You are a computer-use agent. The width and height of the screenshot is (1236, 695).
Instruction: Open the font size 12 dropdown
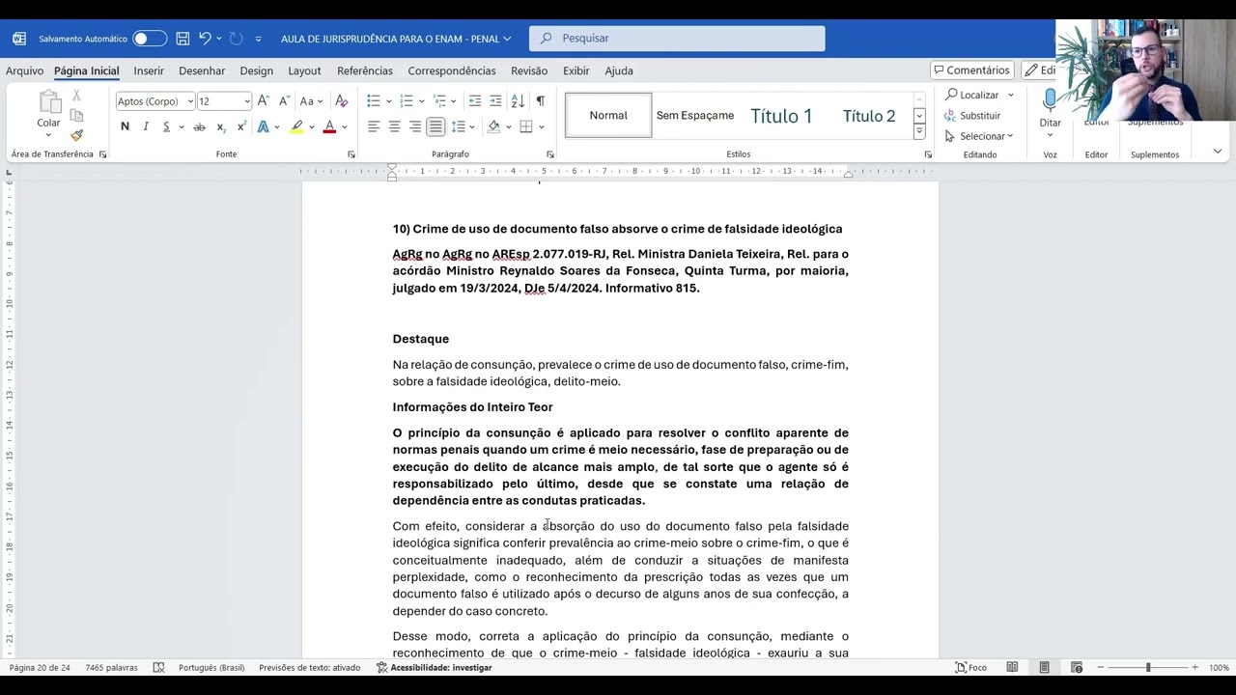tap(247, 101)
